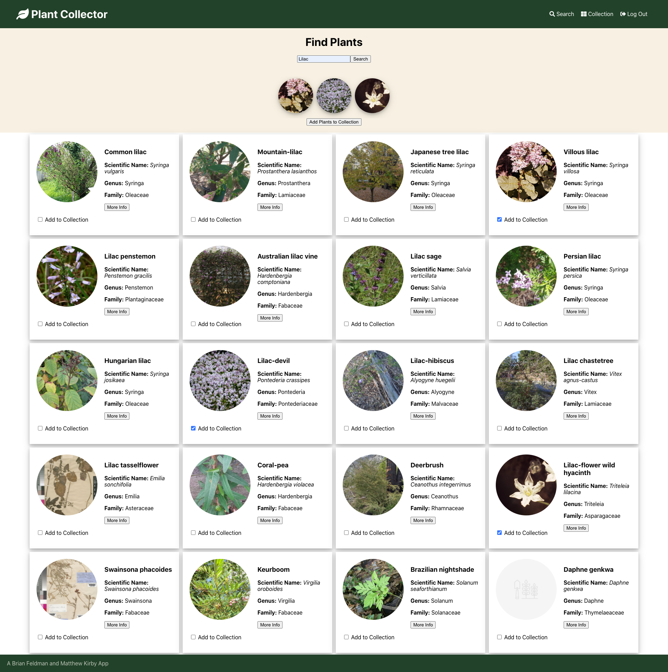Screen dimensions: 668x672
Task: Focus the Lilac search text field
Action: click(x=323, y=59)
